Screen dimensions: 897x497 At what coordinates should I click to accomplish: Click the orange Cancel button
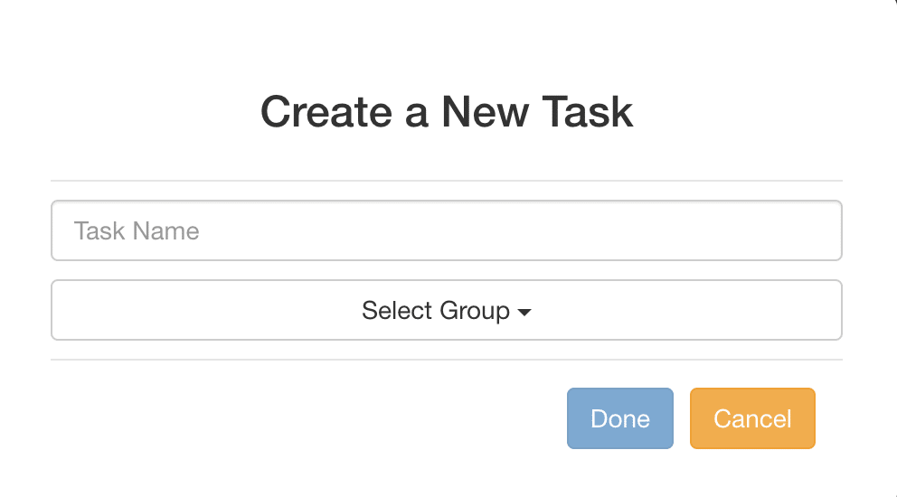coord(752,418)
